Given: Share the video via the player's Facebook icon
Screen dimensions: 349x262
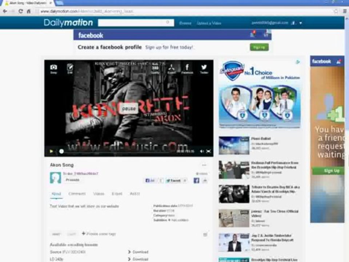Looking at the screenshot, I should (187, 69).
